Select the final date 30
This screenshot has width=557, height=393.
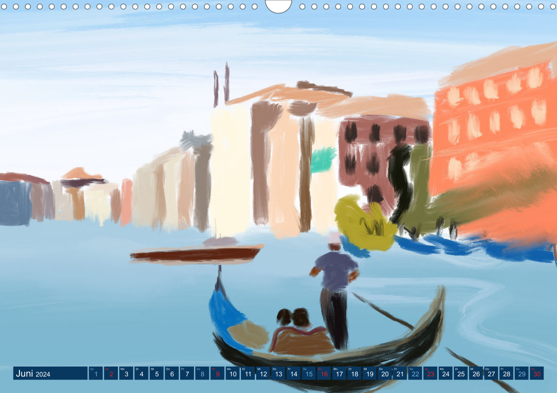coord(537,374)
